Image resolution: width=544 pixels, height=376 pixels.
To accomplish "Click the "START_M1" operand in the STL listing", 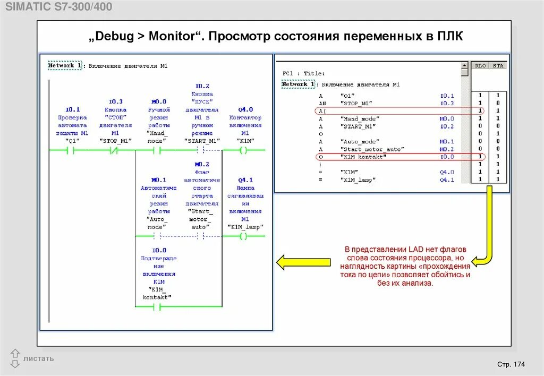I will pos(358,126).
